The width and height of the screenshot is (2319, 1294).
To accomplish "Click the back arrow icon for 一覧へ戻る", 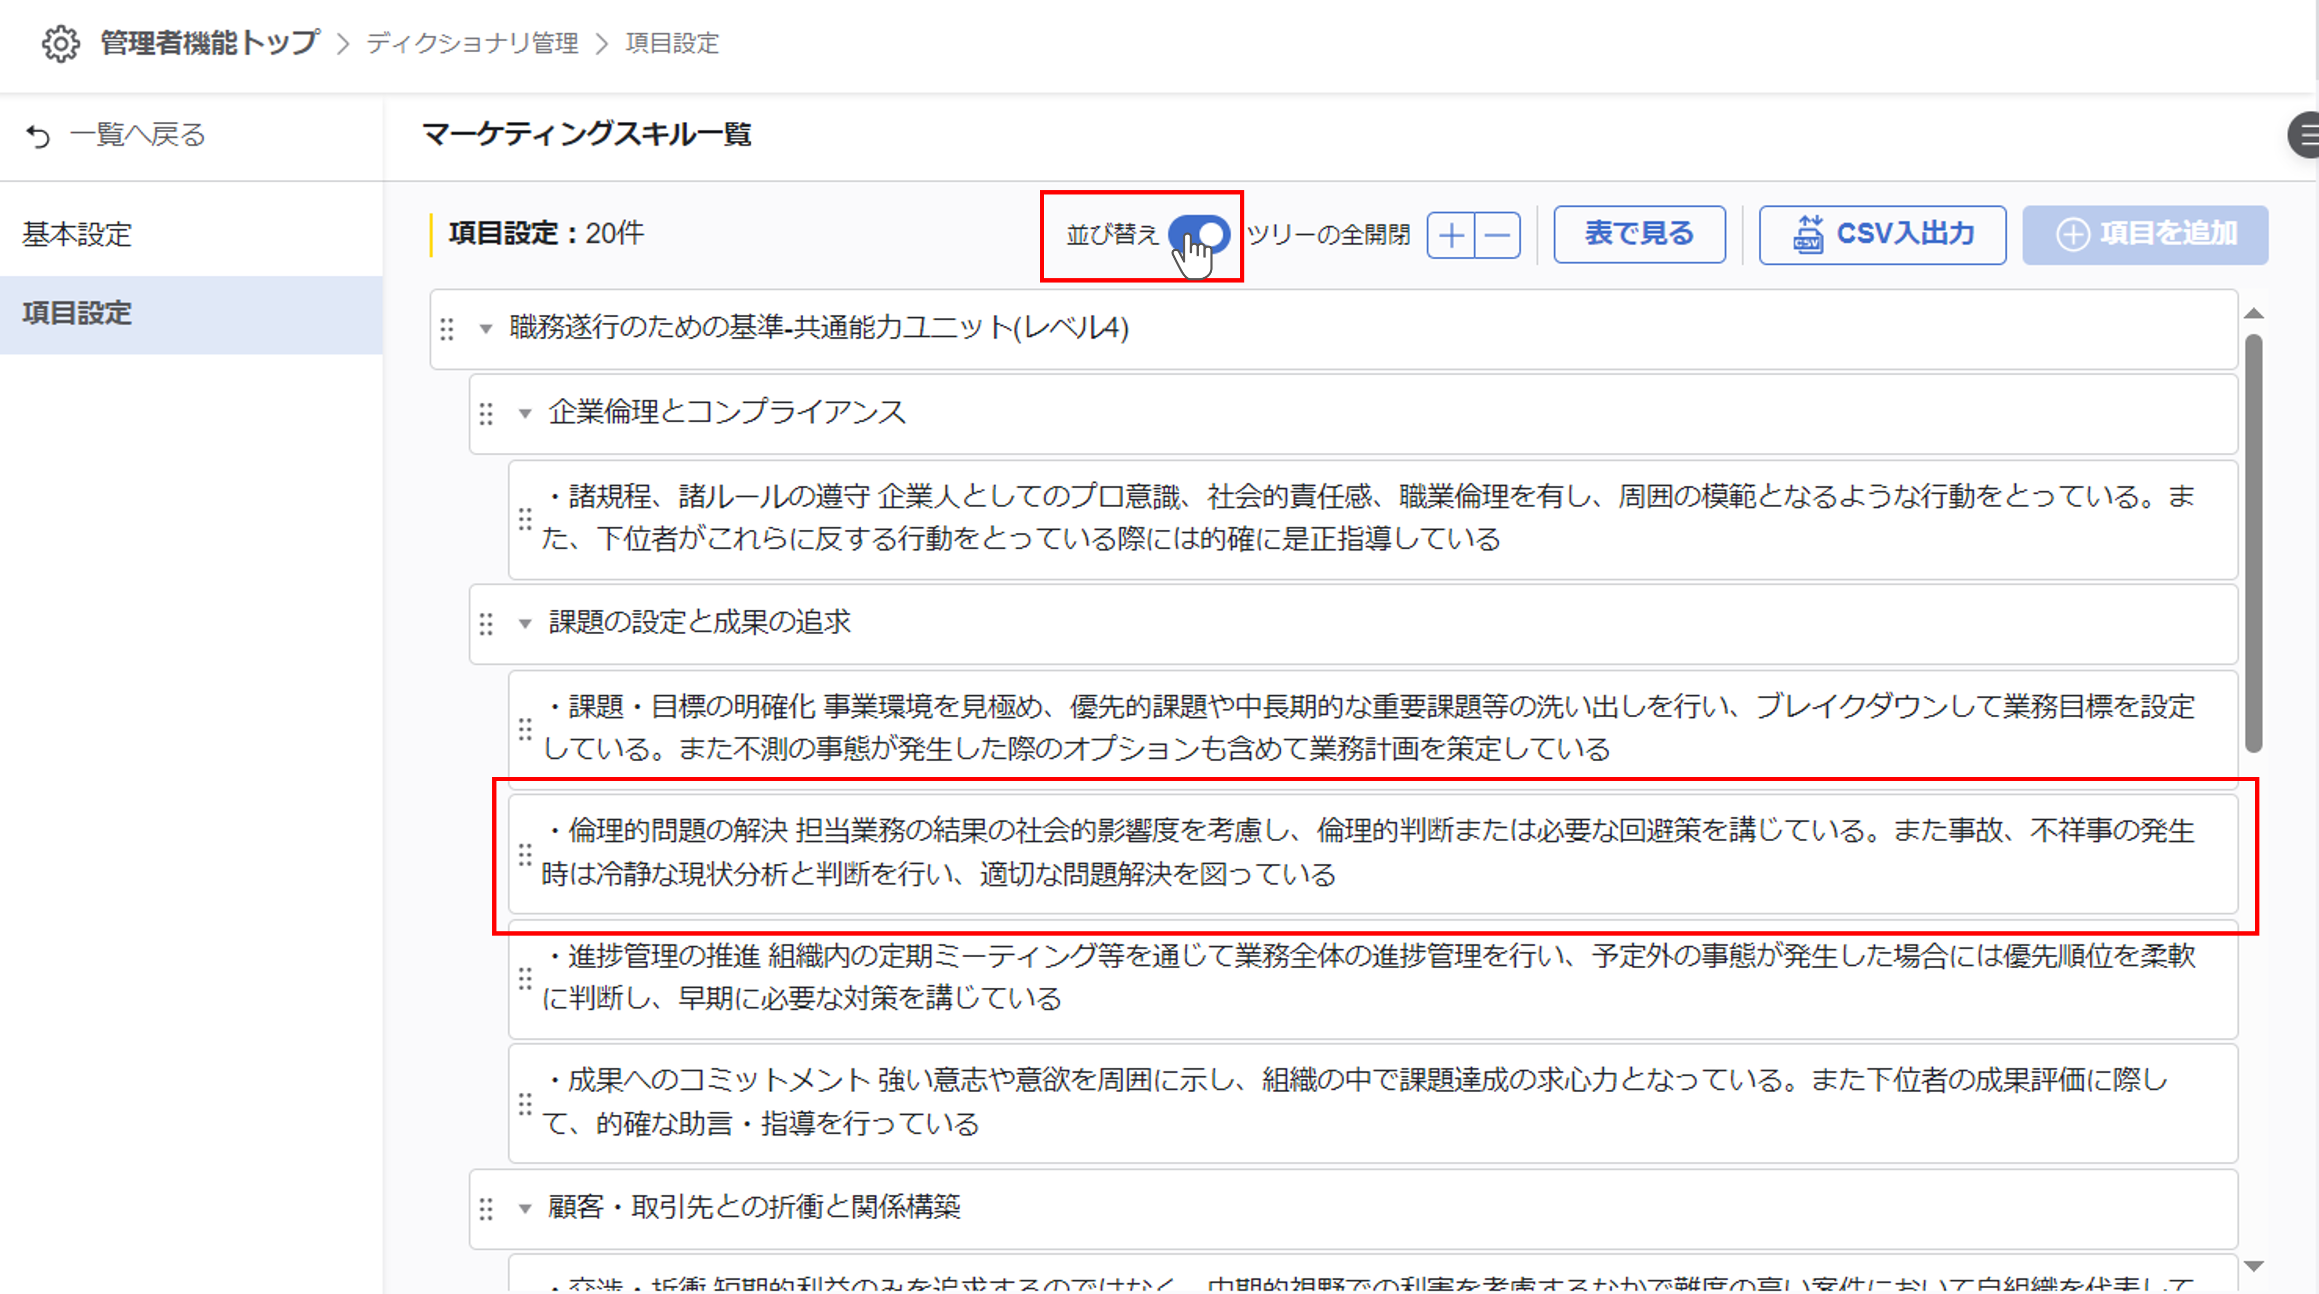I will click(x=38, y=136).
